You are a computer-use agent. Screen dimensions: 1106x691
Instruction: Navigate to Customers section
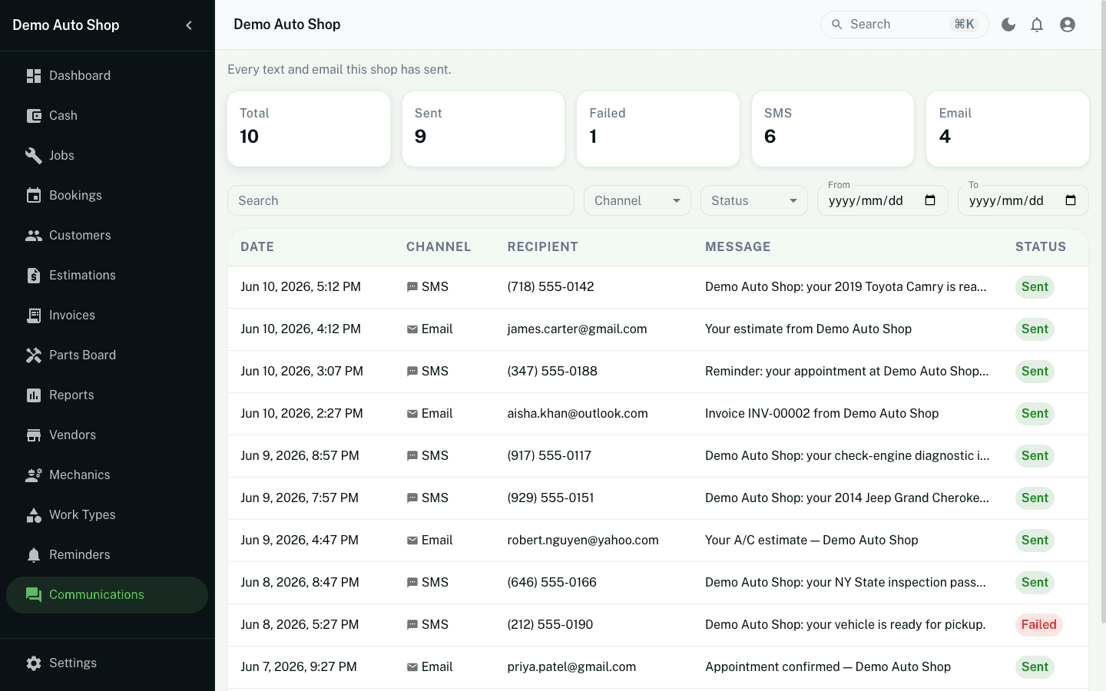tap(107, 235)
